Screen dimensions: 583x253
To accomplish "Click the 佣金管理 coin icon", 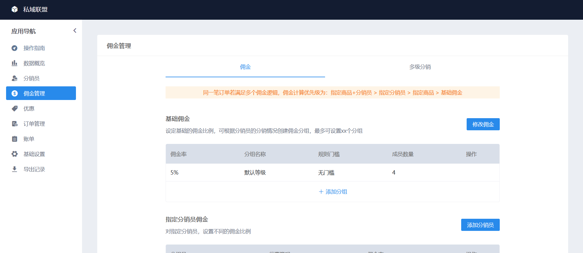I will tap(15, 93).
